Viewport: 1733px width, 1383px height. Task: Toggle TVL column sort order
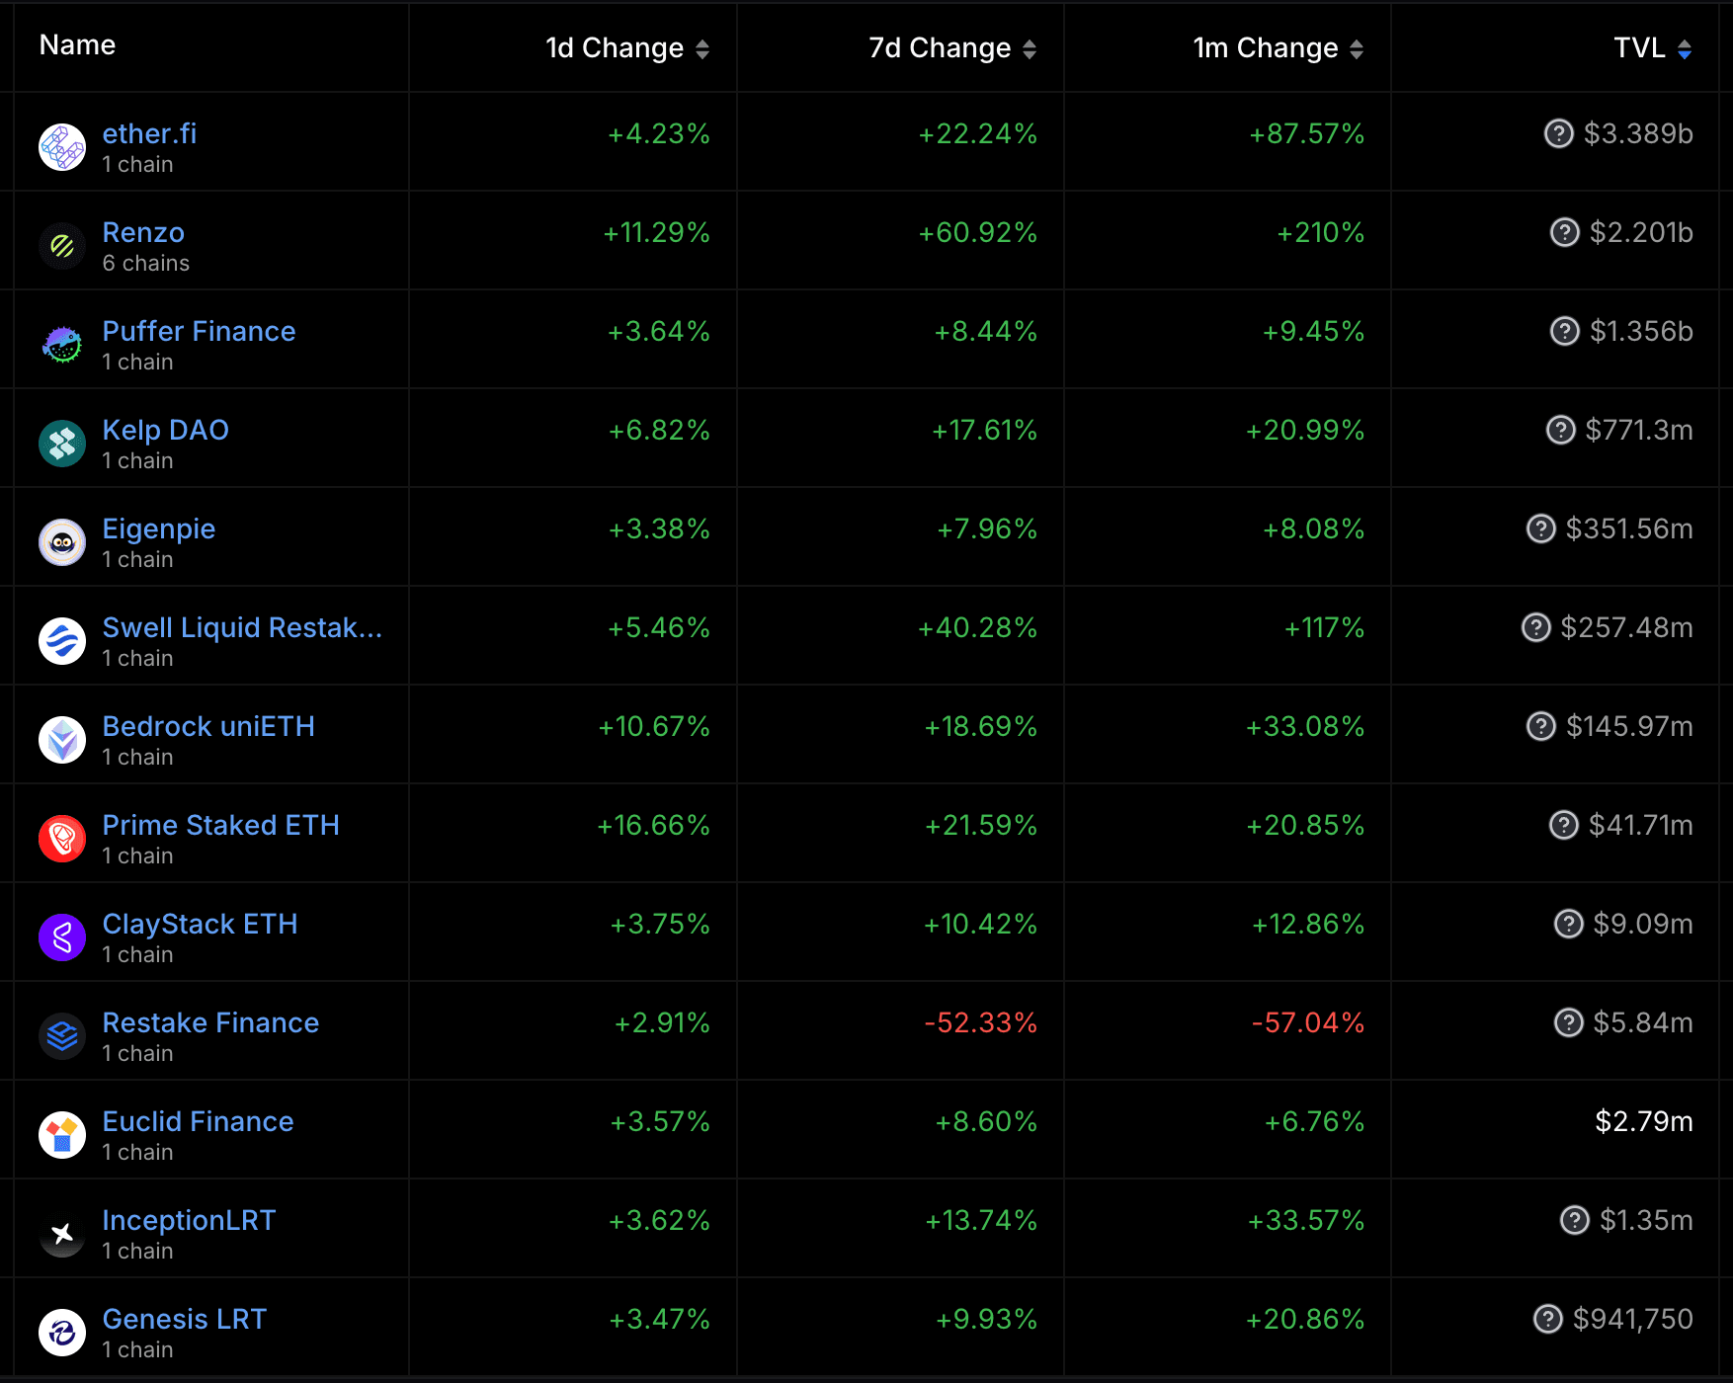1684,48
